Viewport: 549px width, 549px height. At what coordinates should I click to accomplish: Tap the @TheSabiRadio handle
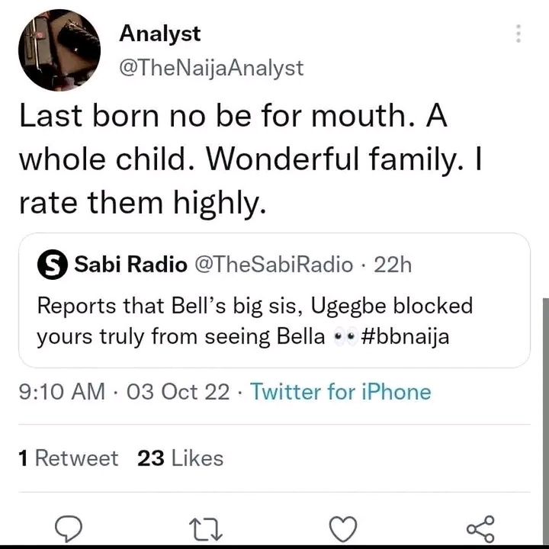click(x=274, y=265)
